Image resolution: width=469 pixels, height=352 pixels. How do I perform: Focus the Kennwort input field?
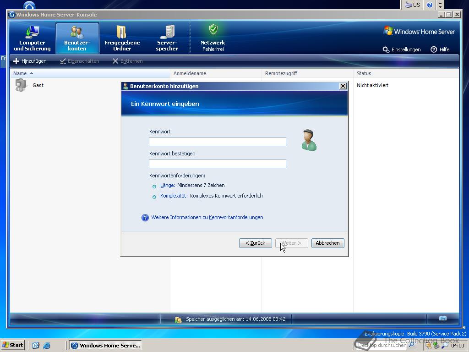(218, 142)
